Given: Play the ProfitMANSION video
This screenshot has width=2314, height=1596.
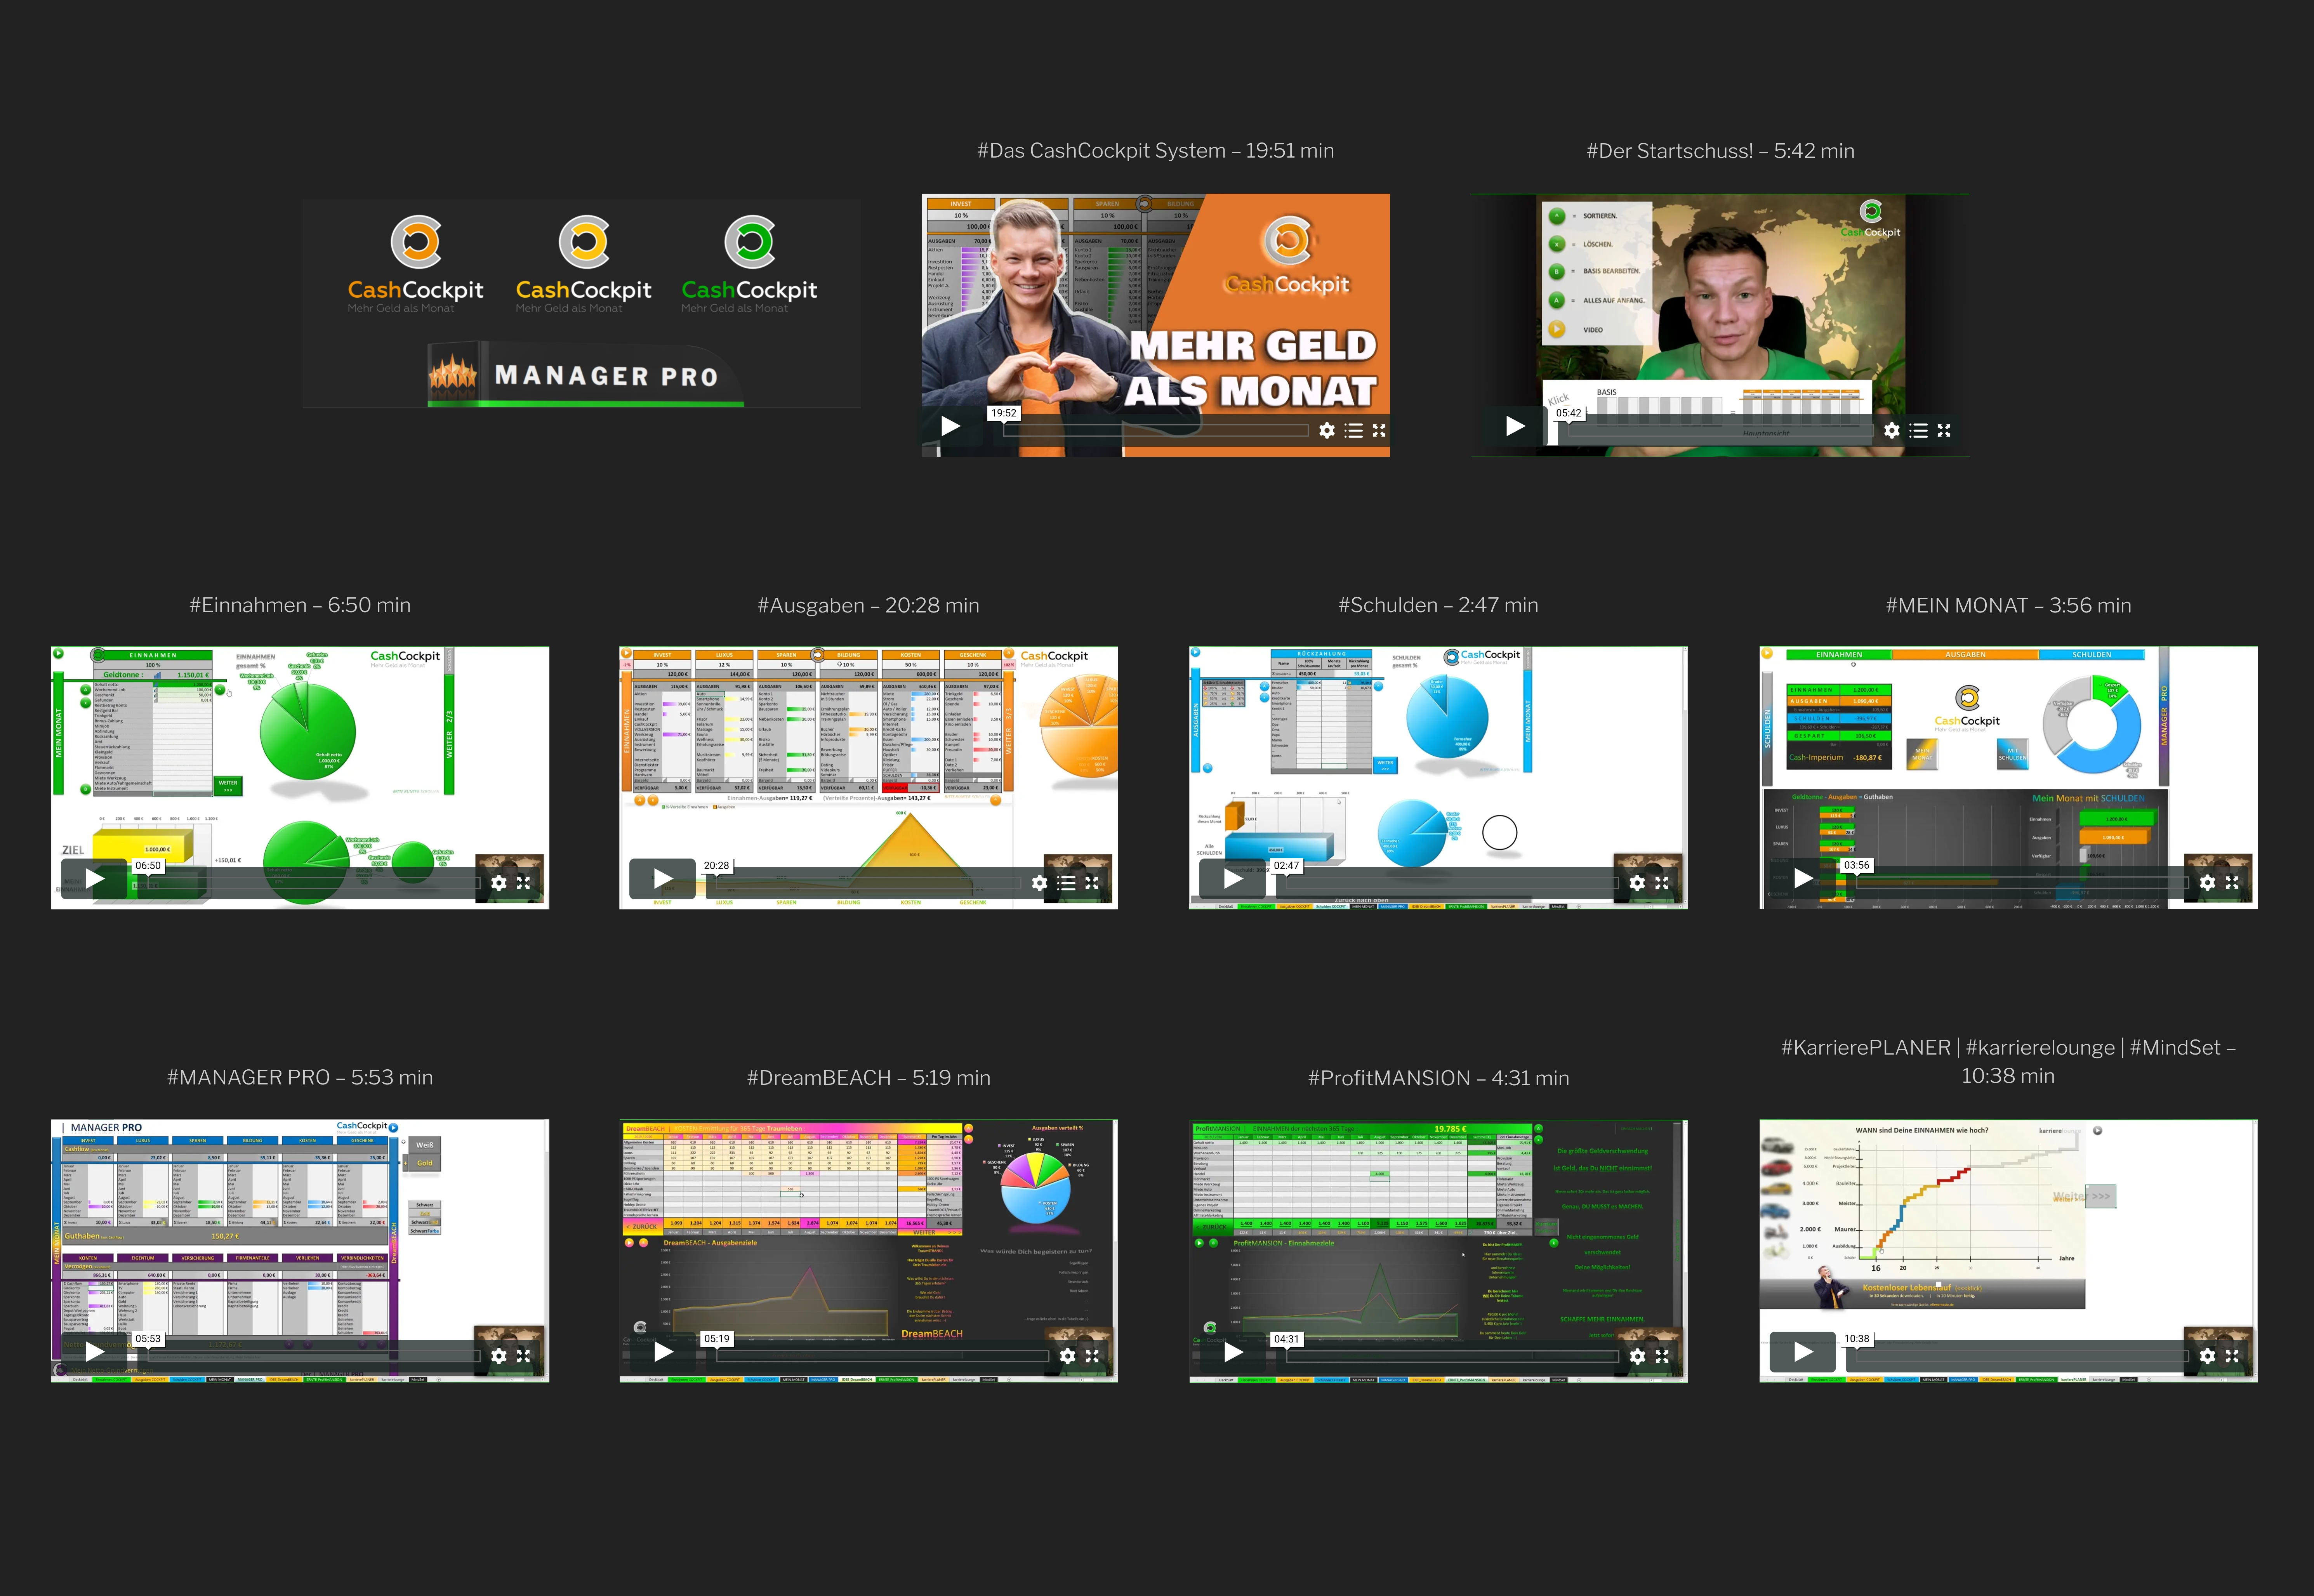Looking at the screenshot, I should [x=1233, y=1352].
